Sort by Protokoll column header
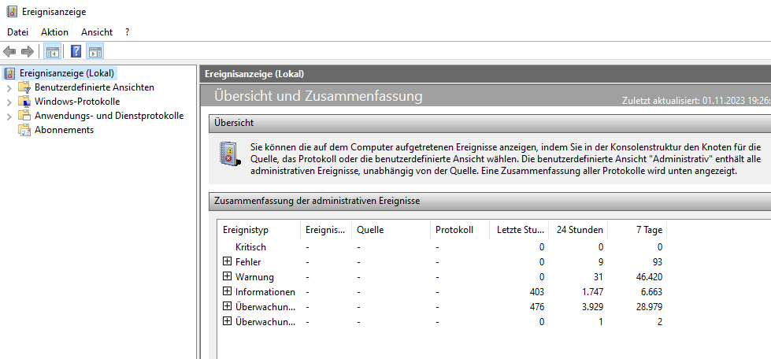771x359 pixels. [460, 230]
